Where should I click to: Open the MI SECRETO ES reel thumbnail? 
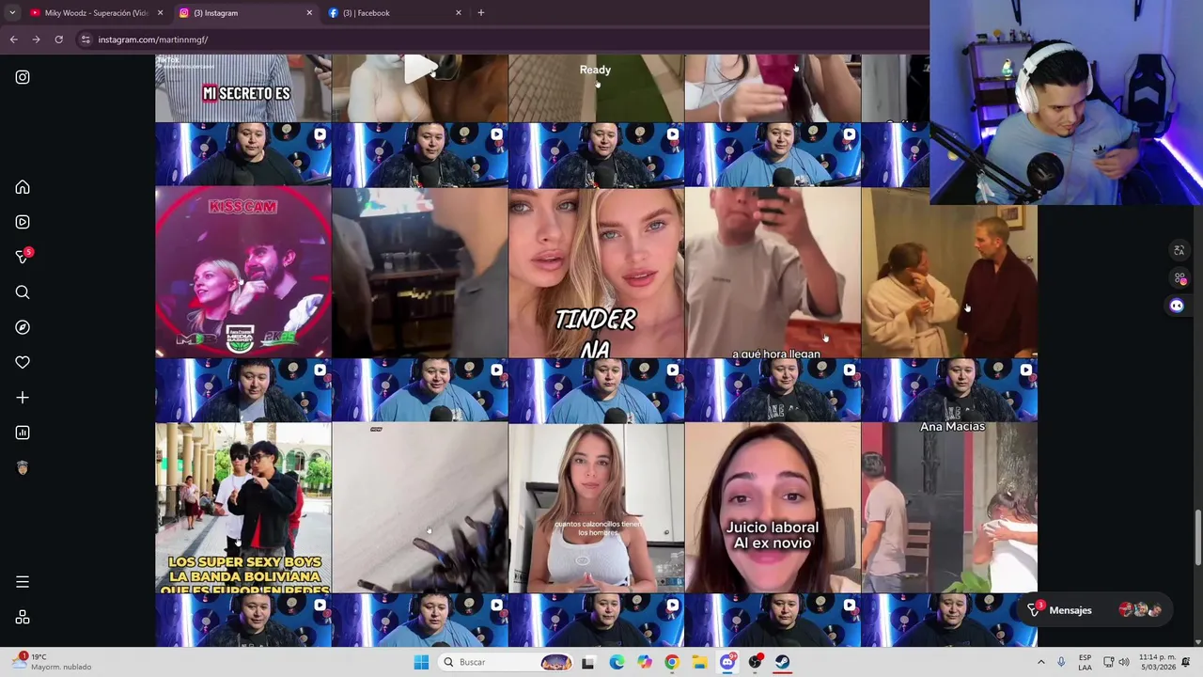pos(243,88)
